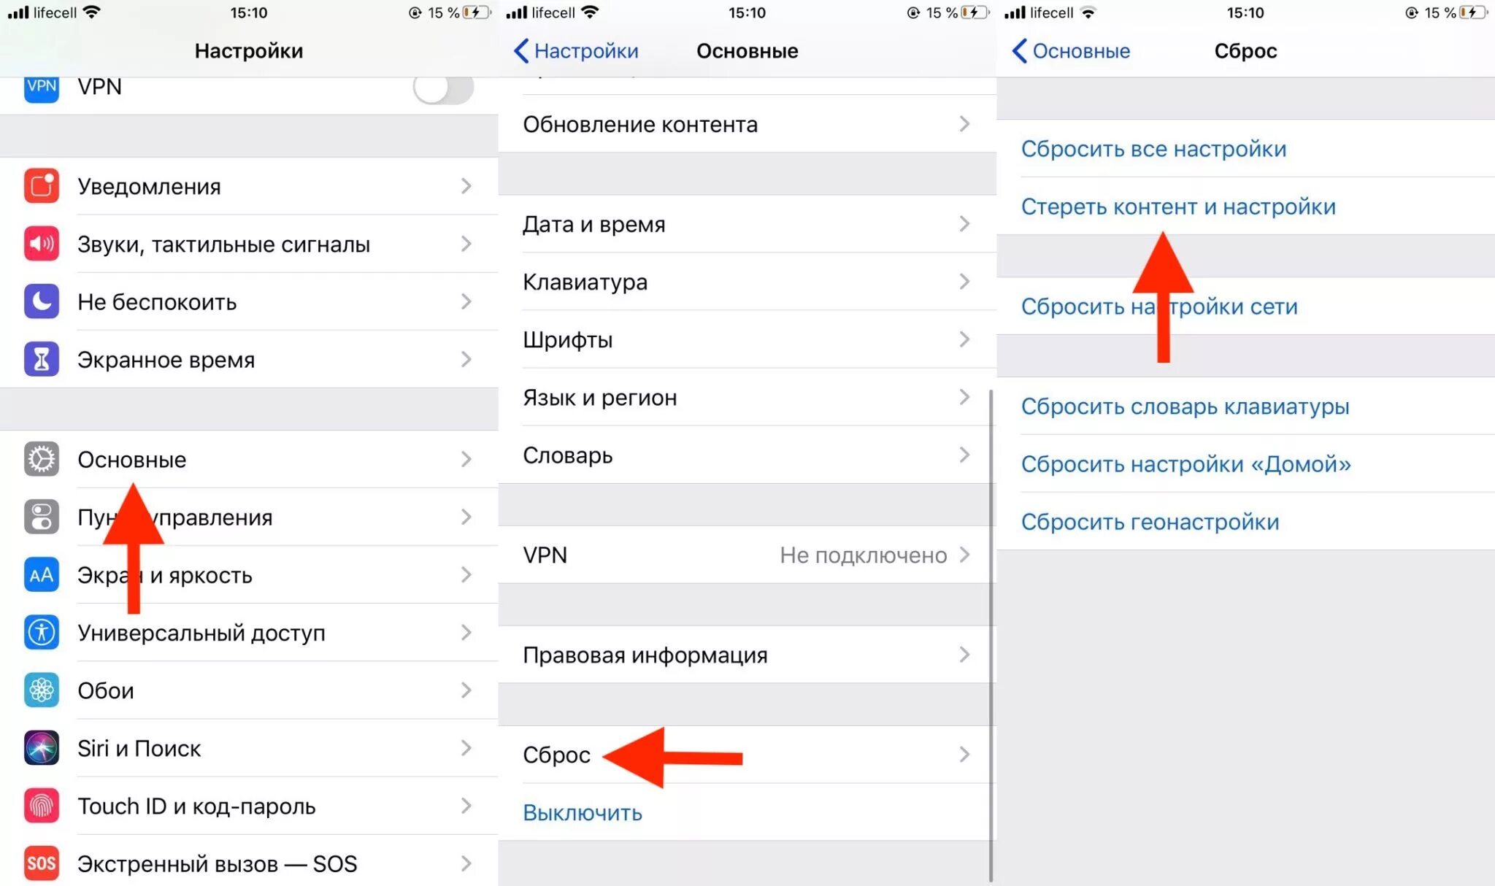Select Сбросить словарь клавиатуры
The height and width of the screenshot is (886, 1495).
1185,406
